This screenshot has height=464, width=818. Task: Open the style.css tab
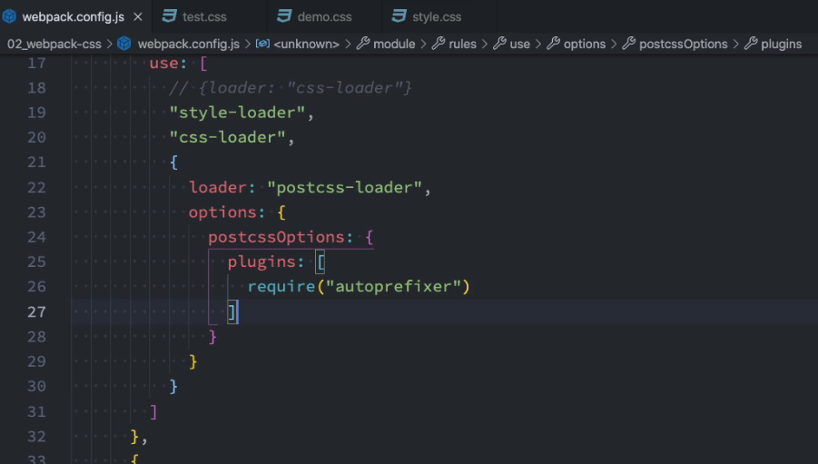point(437,16)
